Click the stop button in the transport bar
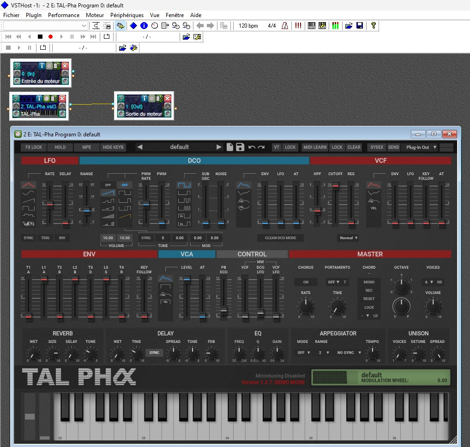 40,36
